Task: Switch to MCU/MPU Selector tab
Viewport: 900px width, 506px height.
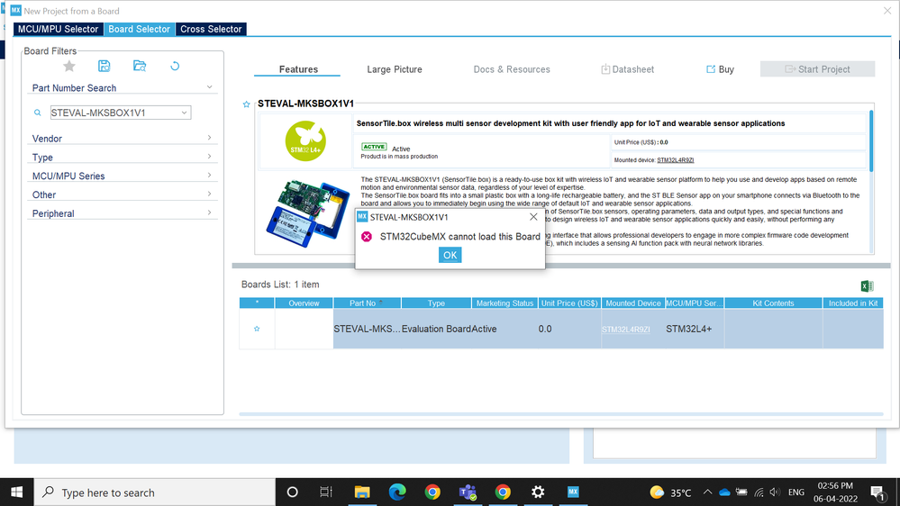Action: (58, 29)
